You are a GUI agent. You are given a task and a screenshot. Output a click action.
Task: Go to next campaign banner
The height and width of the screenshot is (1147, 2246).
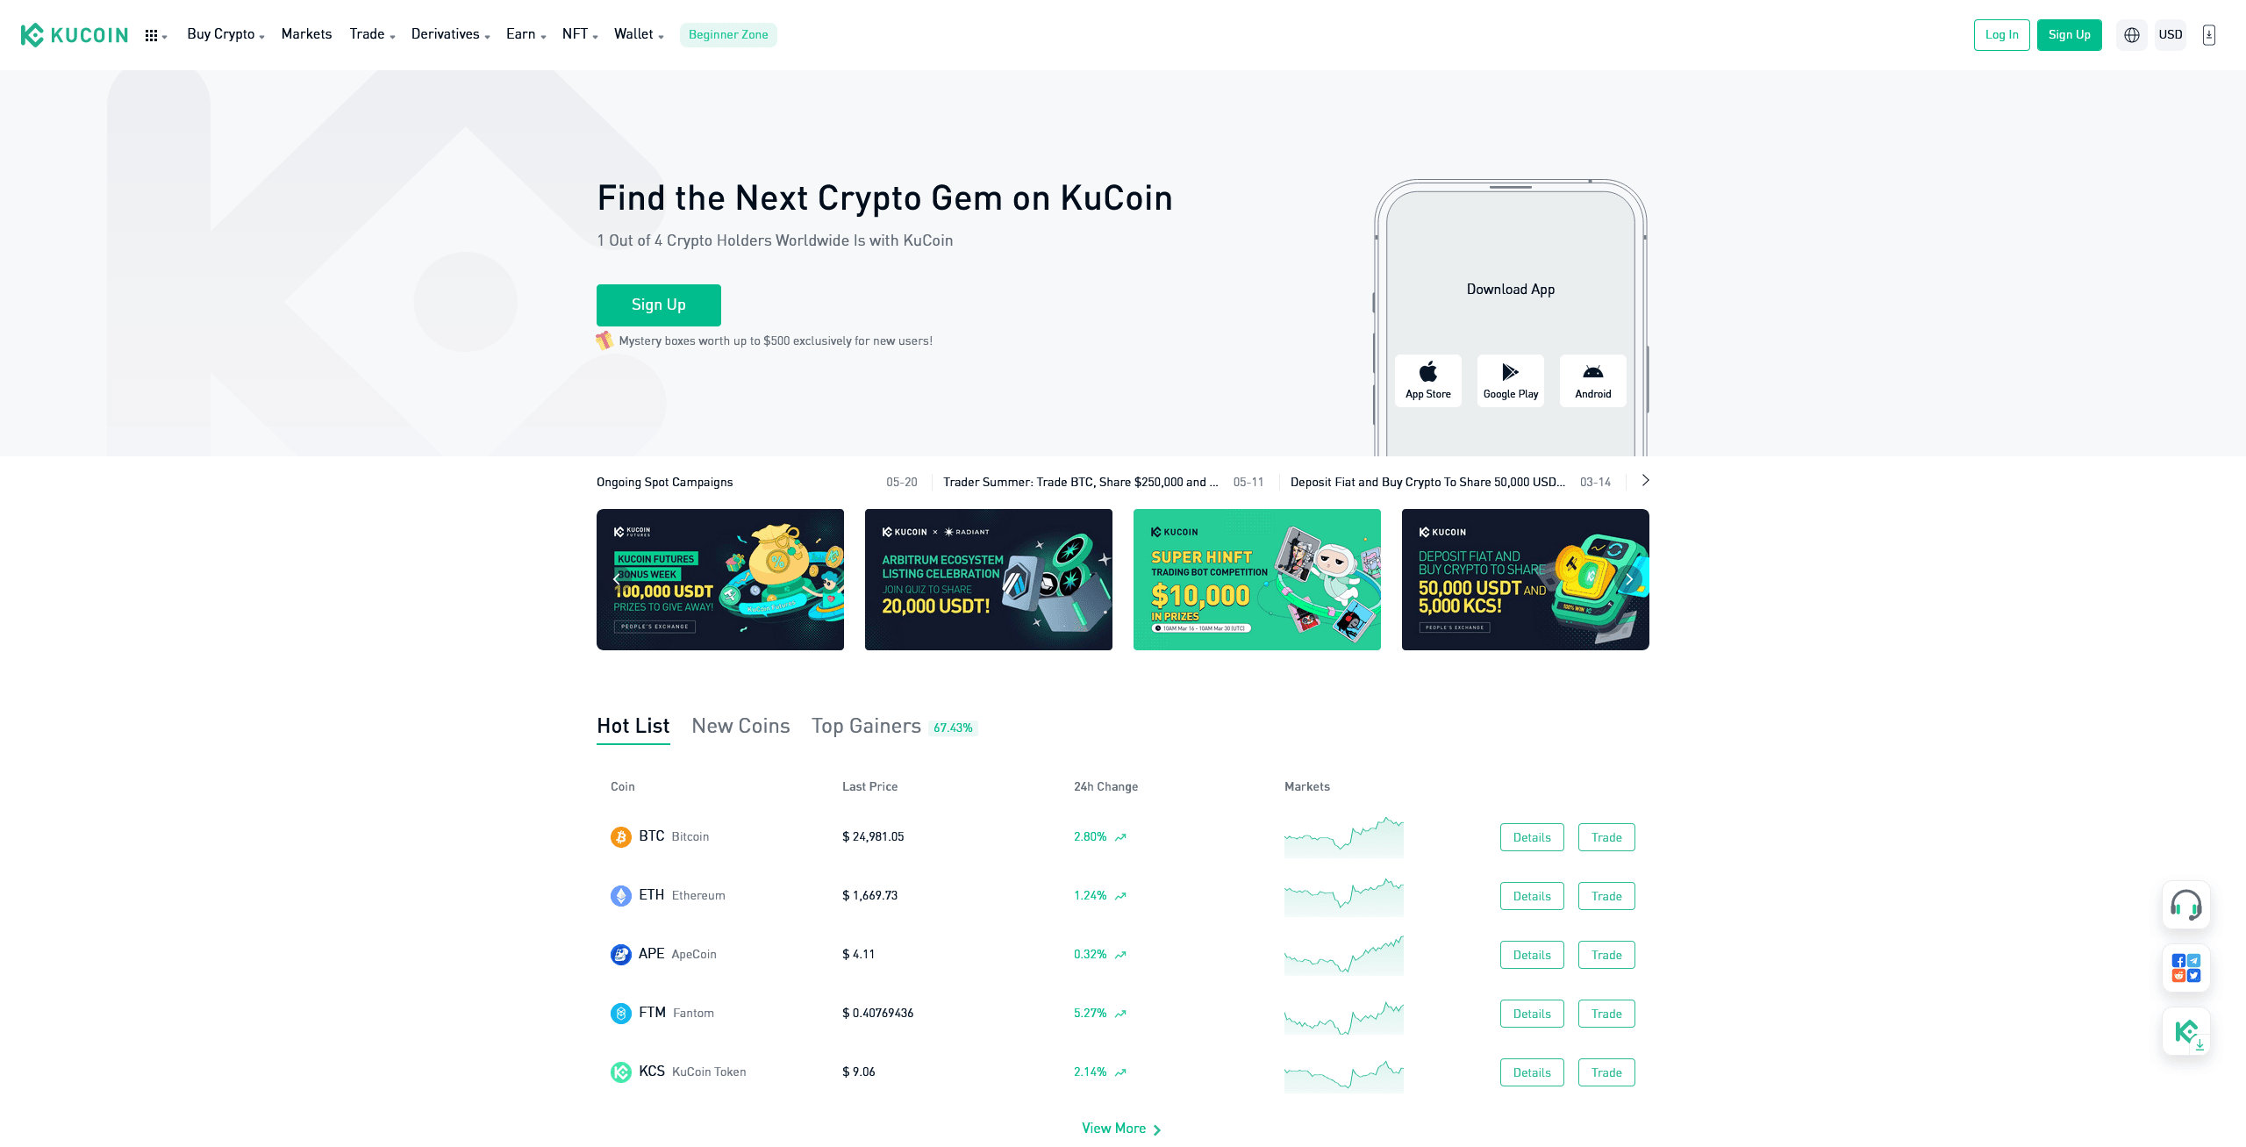(1629, 579)
